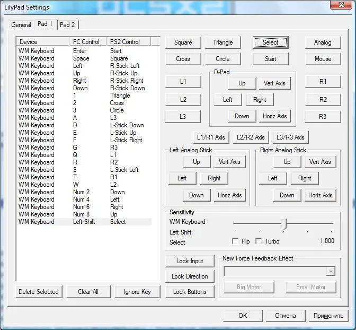Enable the Flip checkbox
The height and width of the screenshot is (330, 356).
(x=235, y=241)
